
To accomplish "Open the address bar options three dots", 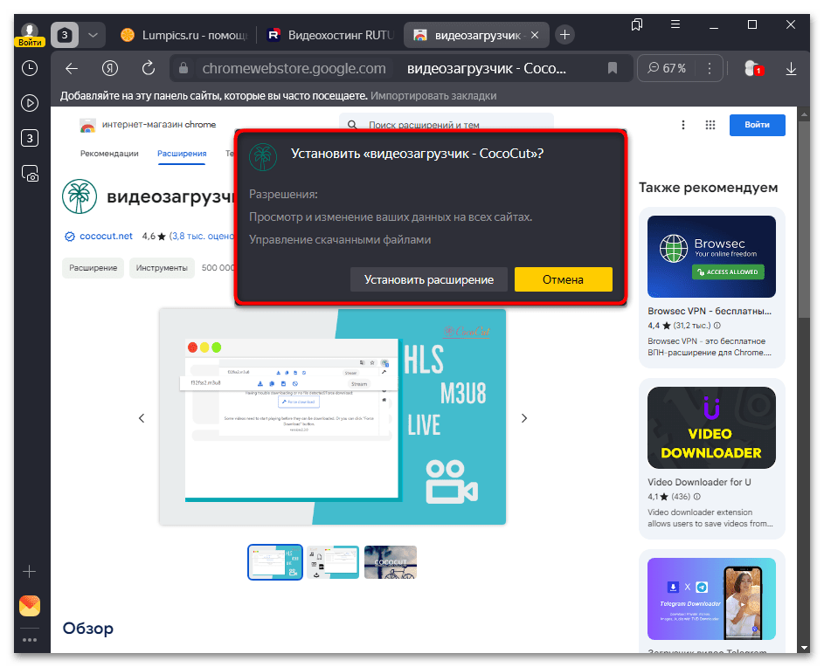I will tap(710, 68).
